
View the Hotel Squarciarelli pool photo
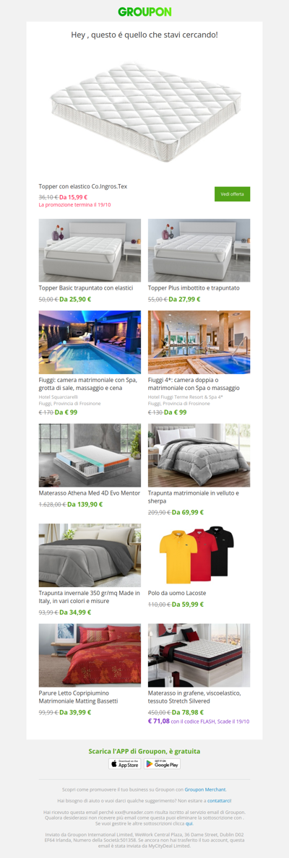(90, 342)
